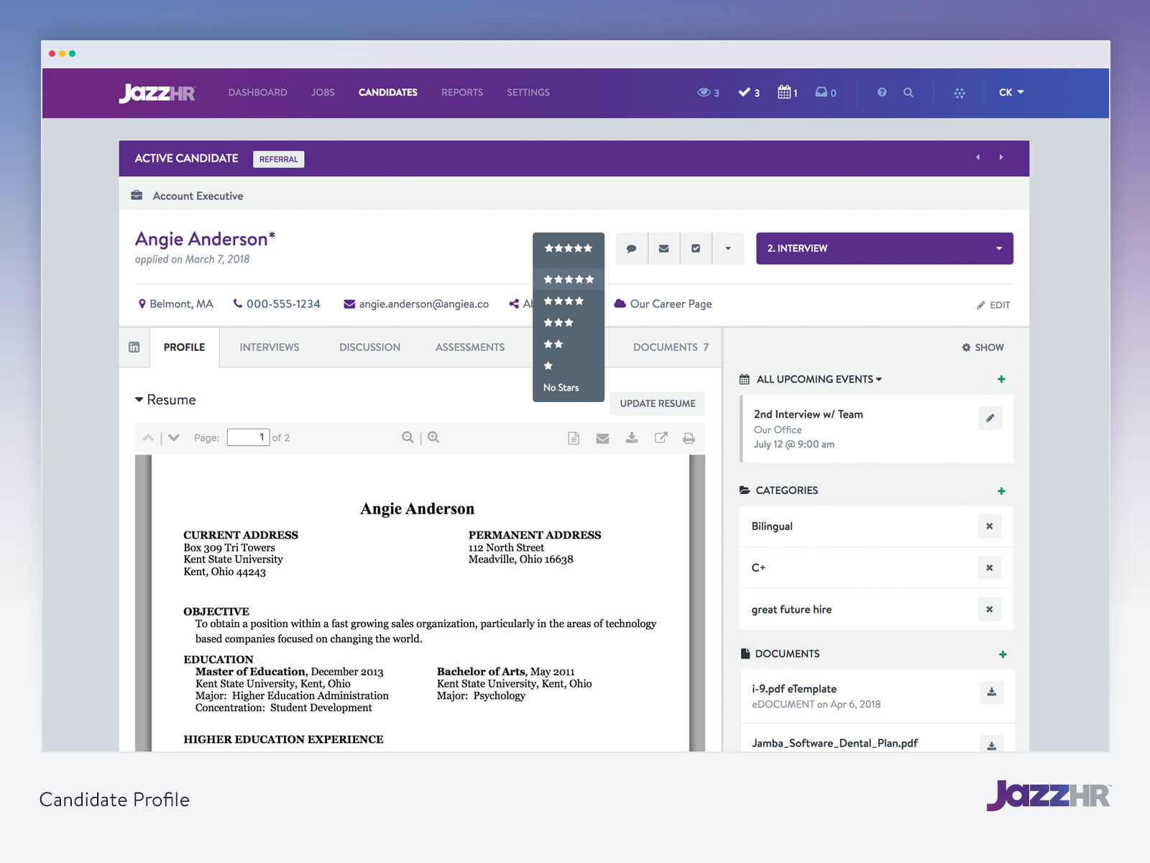The image size is (1150, 863).
Task: Open the Settings menu item
Action: tap(528, 93)
